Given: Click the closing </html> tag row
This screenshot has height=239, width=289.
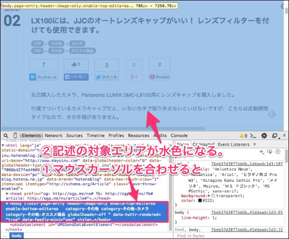Looking at the screenshot, I should click(x=14, y=229).
